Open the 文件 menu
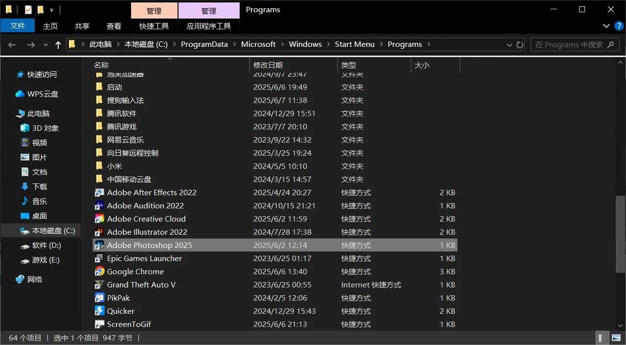The width and height of the screenshot is (626, 345). pos(18,26)
